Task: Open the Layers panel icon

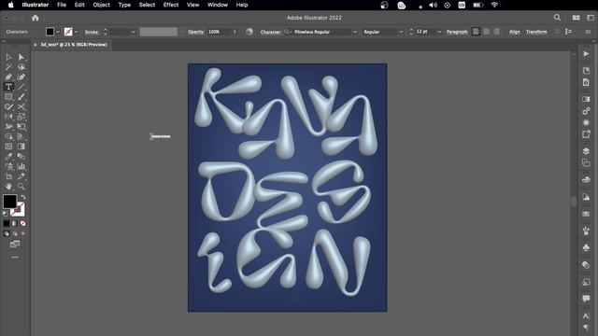Action: point(586,151)
